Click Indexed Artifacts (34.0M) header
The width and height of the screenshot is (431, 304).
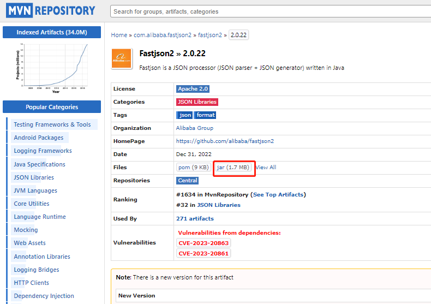pyautogui.click(x=52, y=32)
